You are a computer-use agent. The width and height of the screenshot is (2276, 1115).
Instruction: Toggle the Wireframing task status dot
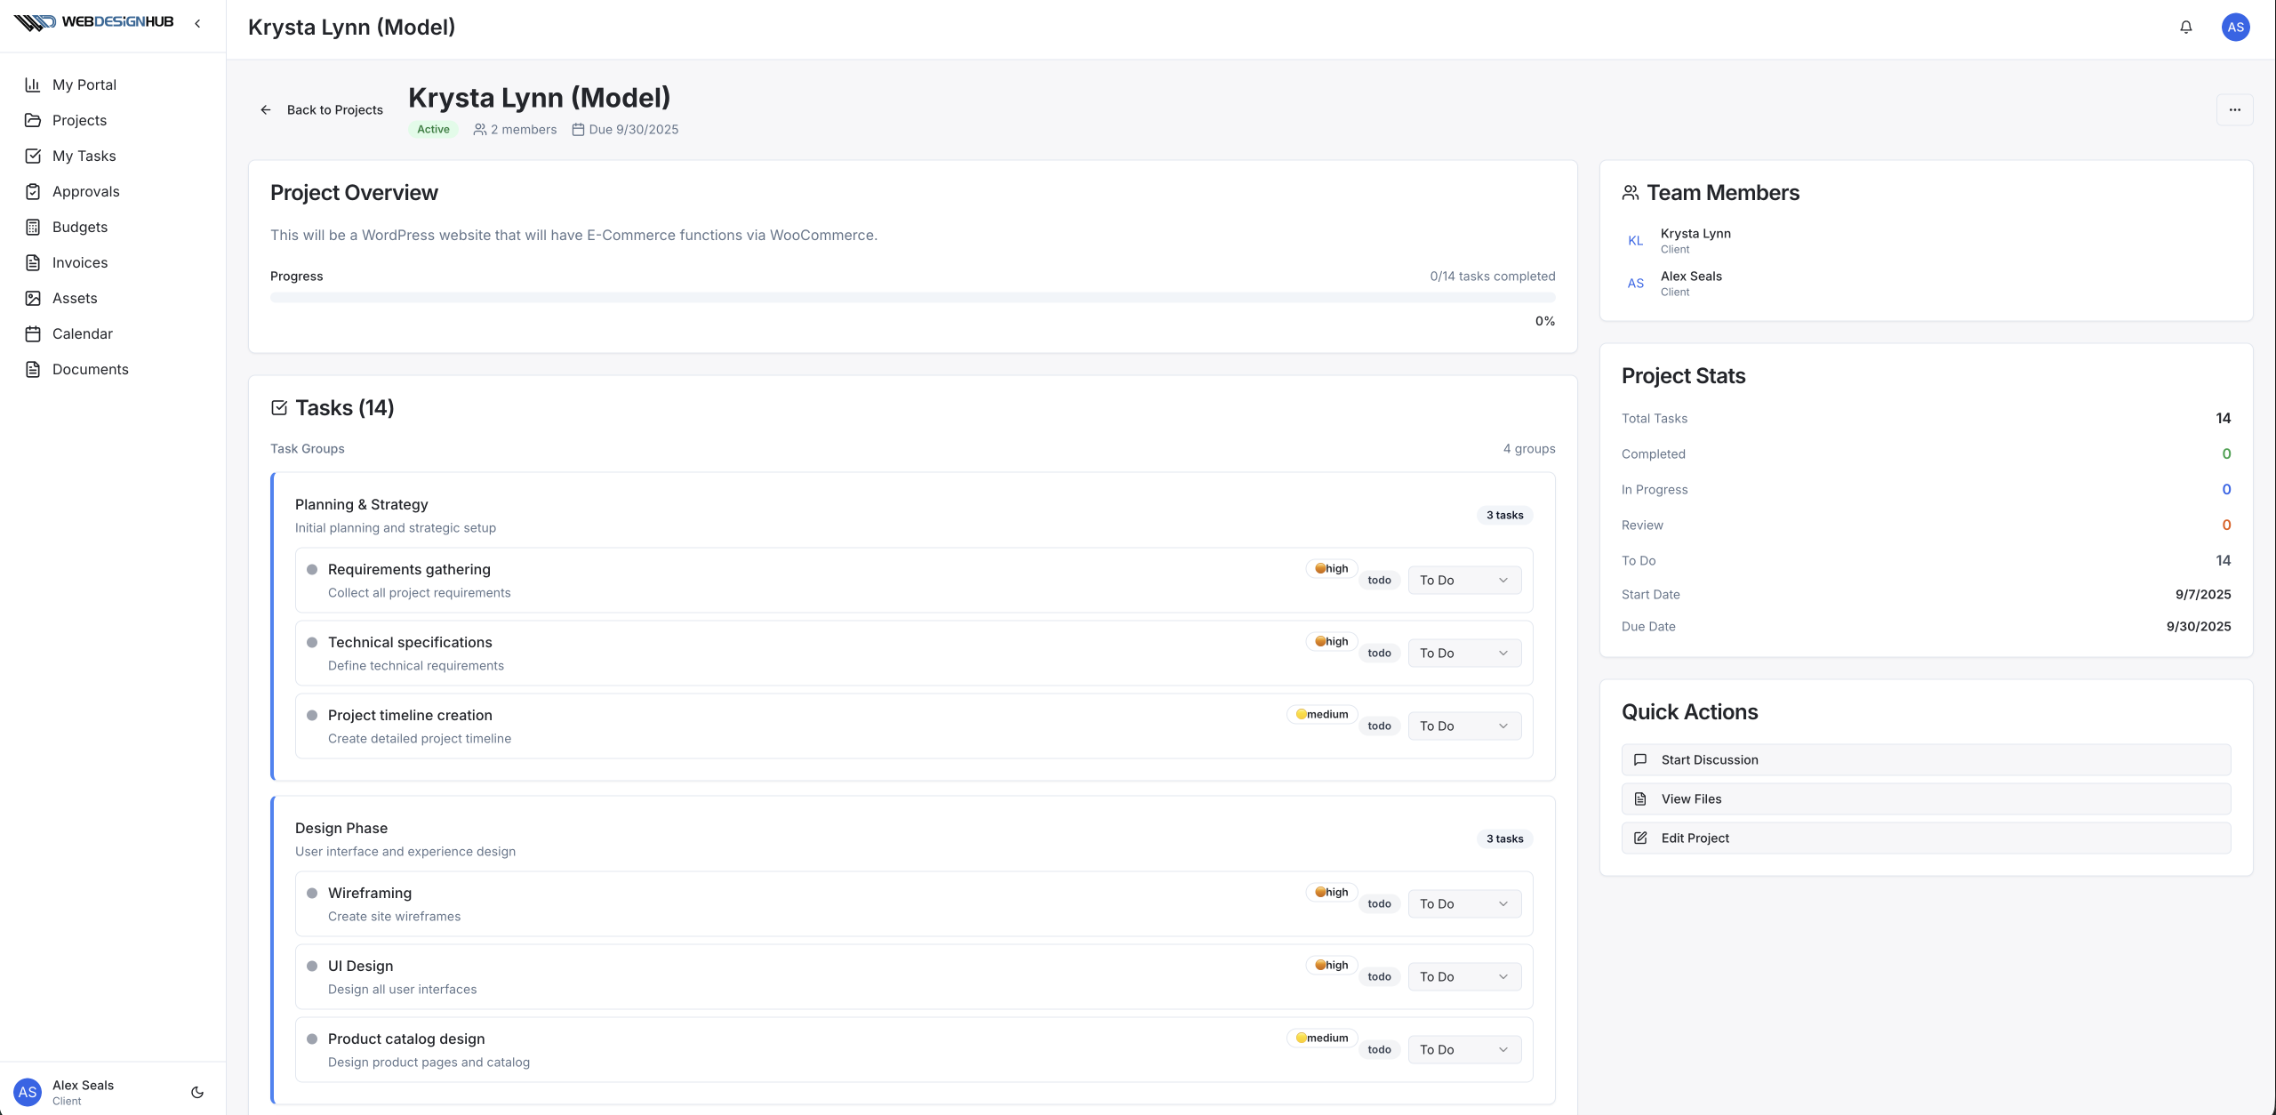tap(312, 893)
